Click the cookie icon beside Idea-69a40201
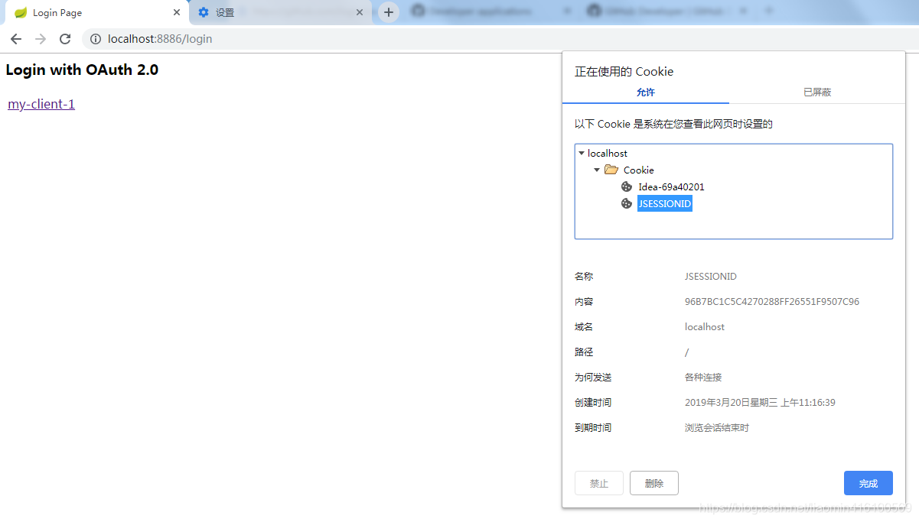 coord(626,186)
